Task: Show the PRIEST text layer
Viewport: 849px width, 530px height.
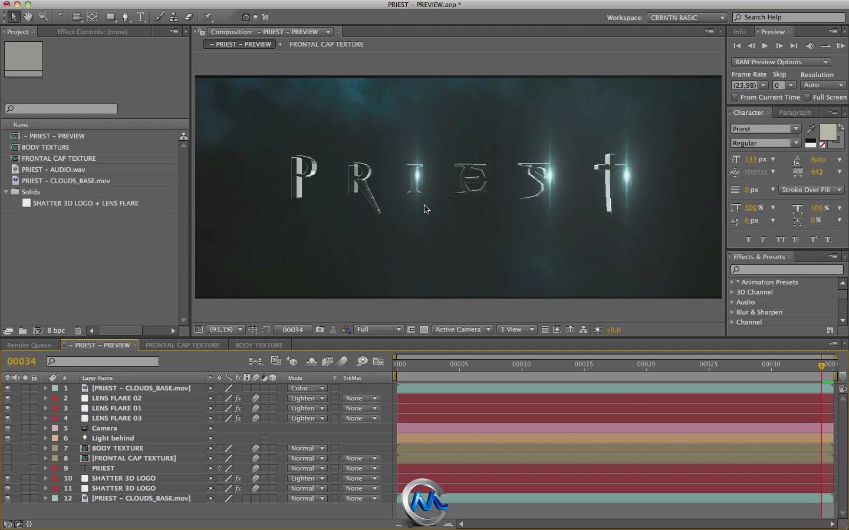Action: tap(8, 468)
